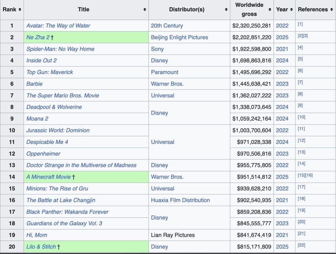Open the 20th Century distributor link
336x254 pixels.
(x=167, y=26)
